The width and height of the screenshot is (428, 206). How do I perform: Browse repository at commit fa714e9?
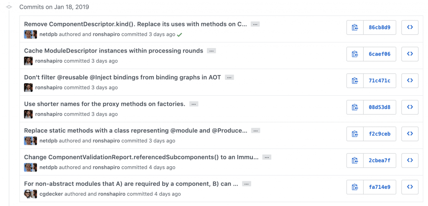coord(410,187)
